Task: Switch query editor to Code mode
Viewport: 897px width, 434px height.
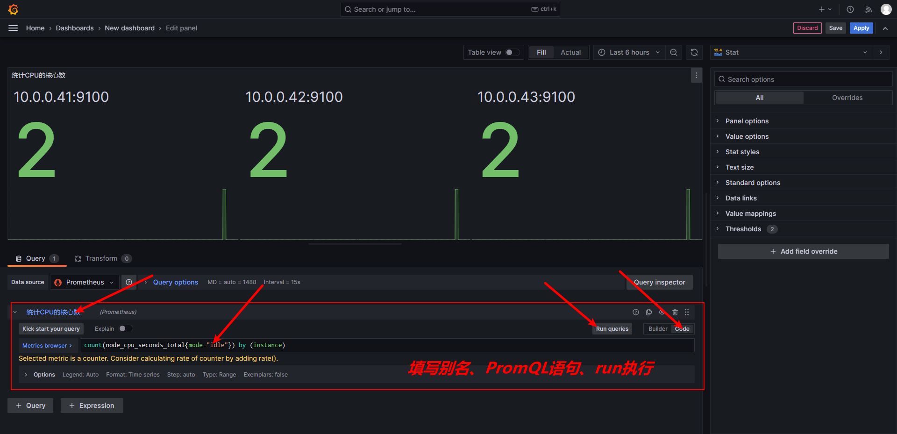Action: click(682, 329)
